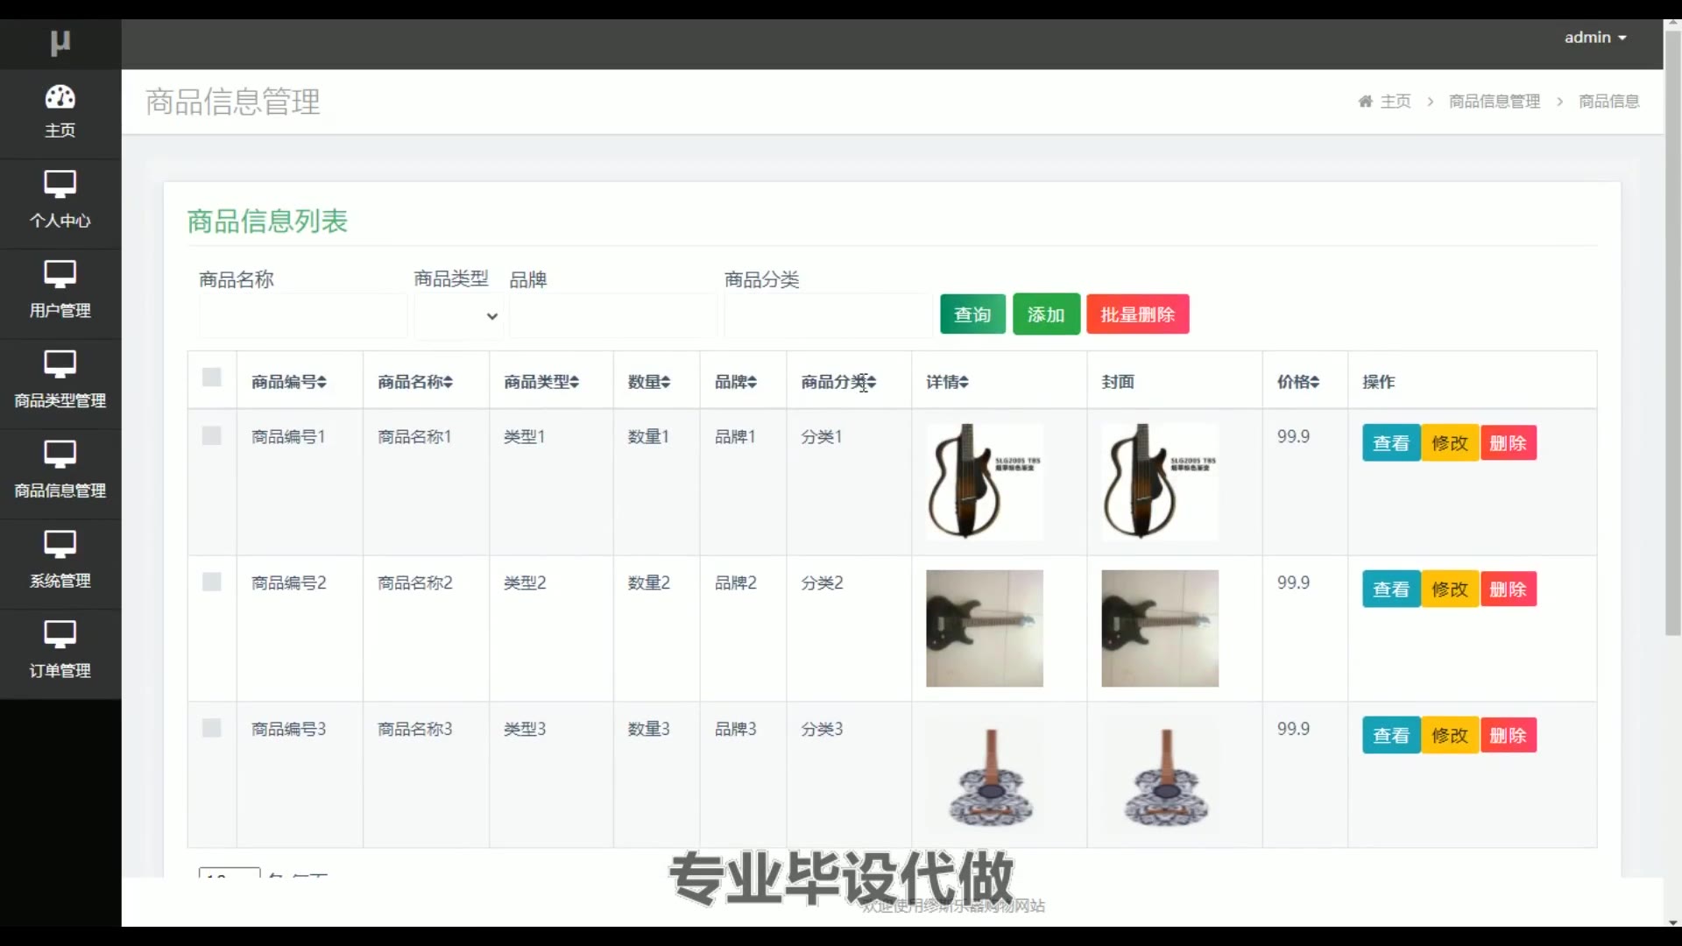Viewport: 1682px width, 946px height.
Task: Click 删除 for 商品编号2
Action: [x=1508, y=589]
